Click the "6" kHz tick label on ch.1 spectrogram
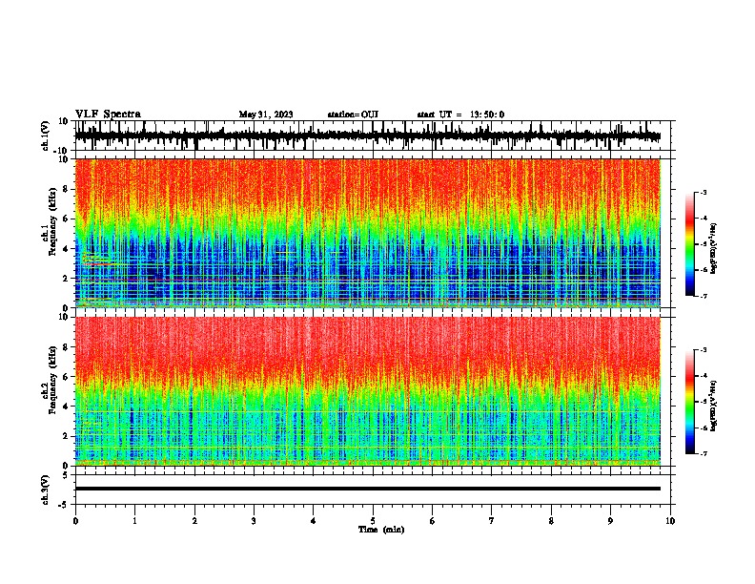The height and width of the screenshot is (584, 755). [x=67, y=219]
